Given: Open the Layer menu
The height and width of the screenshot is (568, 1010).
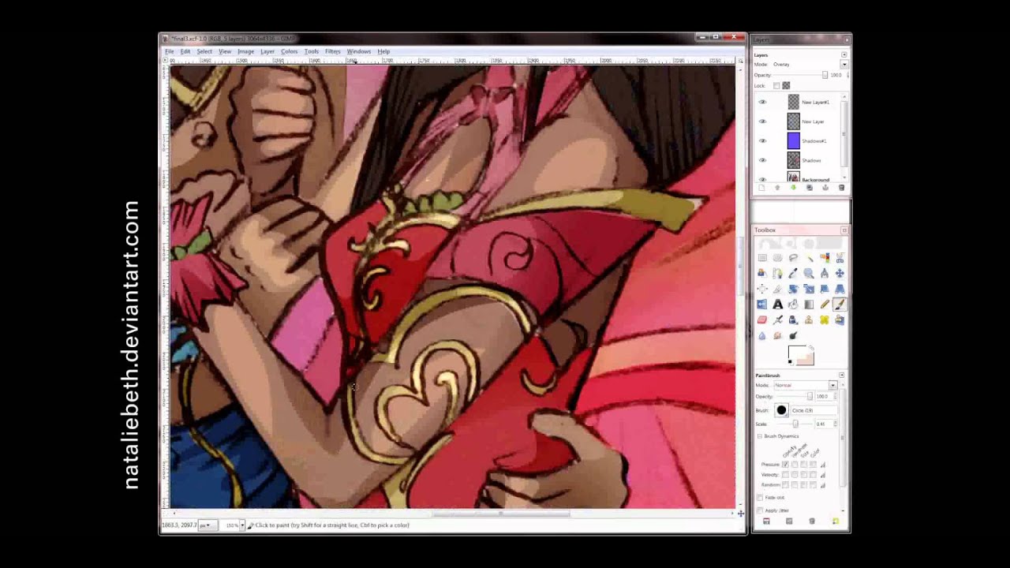Looking at the screenshot, I should 267,51.
